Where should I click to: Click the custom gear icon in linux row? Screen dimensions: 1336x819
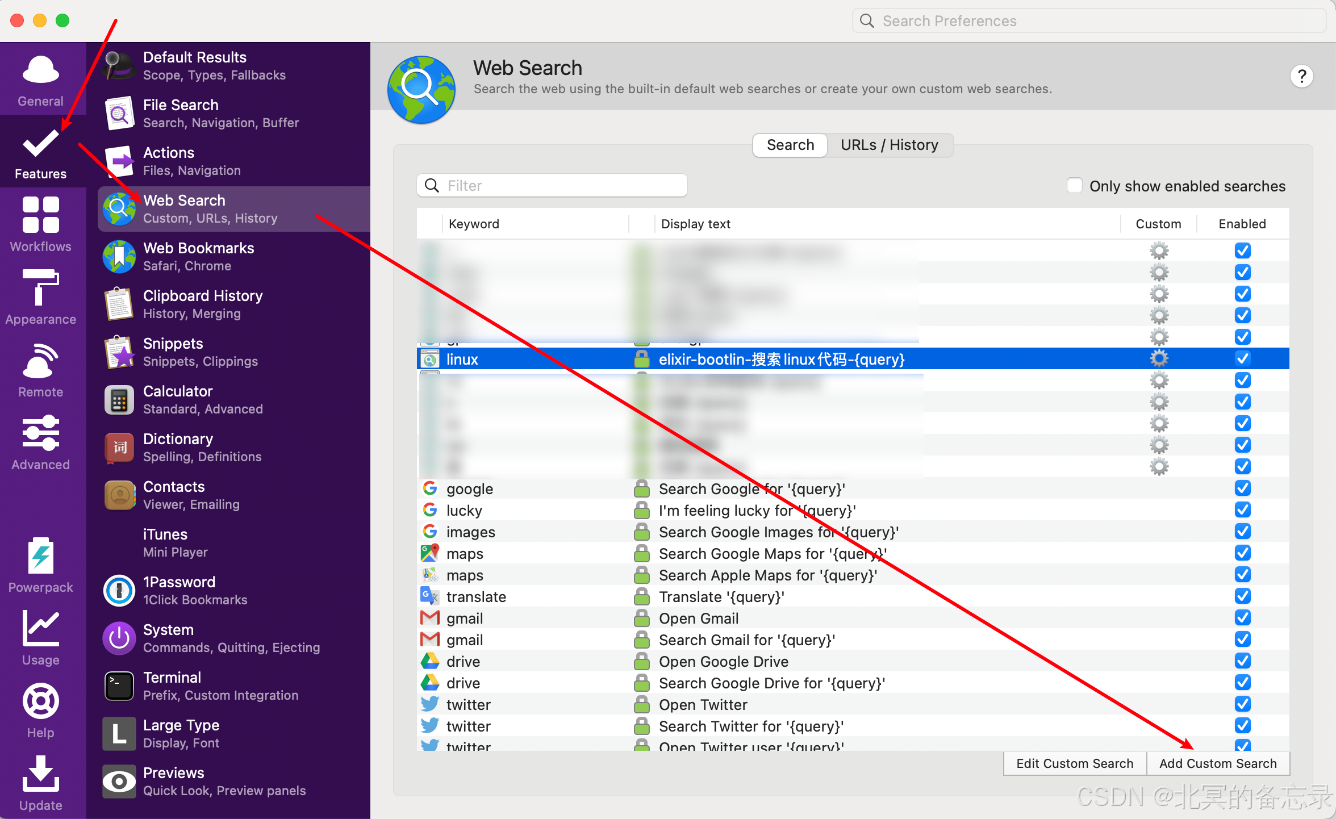pyautogui.click(x=1159, y=358)
